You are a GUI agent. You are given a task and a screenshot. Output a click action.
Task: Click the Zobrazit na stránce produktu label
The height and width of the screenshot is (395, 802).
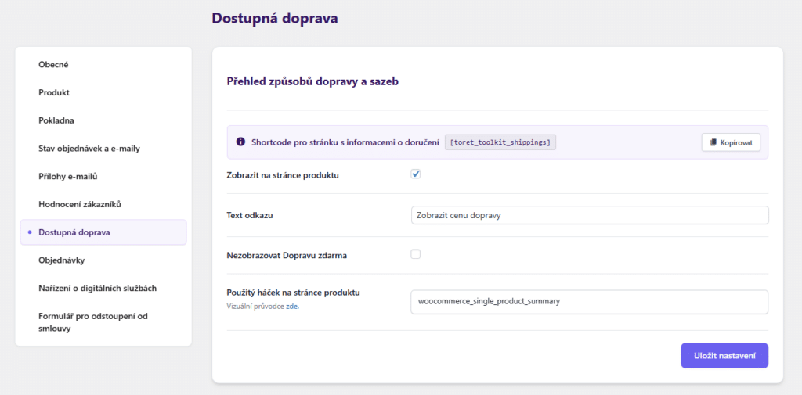tap(283, 175)
